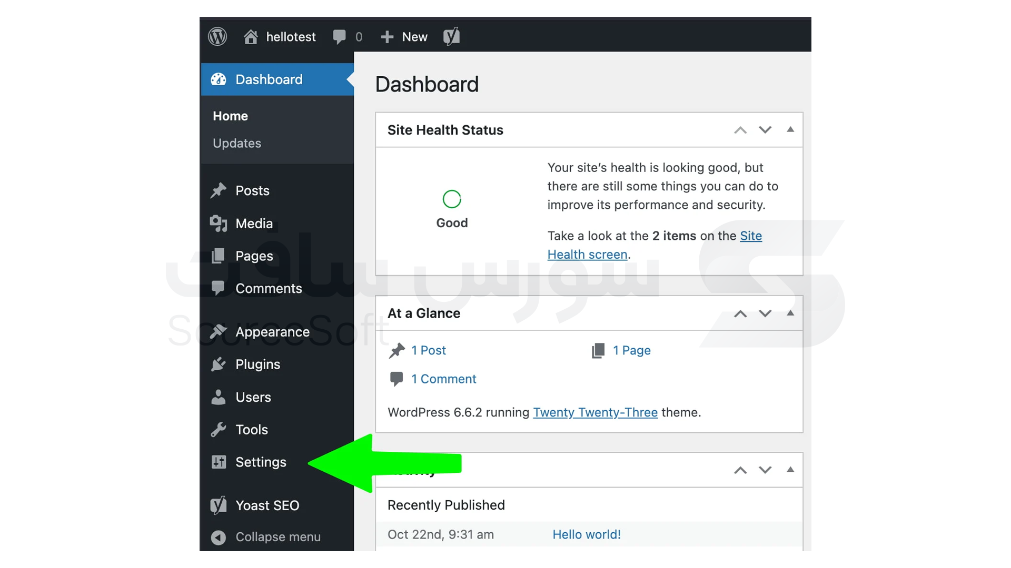The image size is (1011, 568).
Task: Toggle the Site Health Status panel triangle
Action: click(x=790, y=130)
